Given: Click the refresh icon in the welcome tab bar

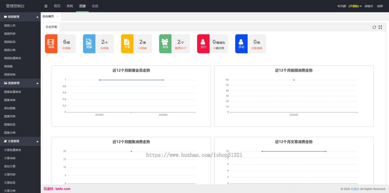Looking at the screenshot, I should point(374,27).
